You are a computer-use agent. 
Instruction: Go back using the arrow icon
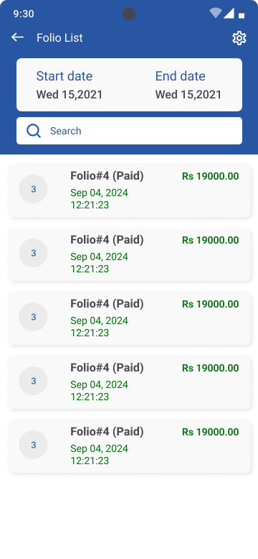[17, 37]
